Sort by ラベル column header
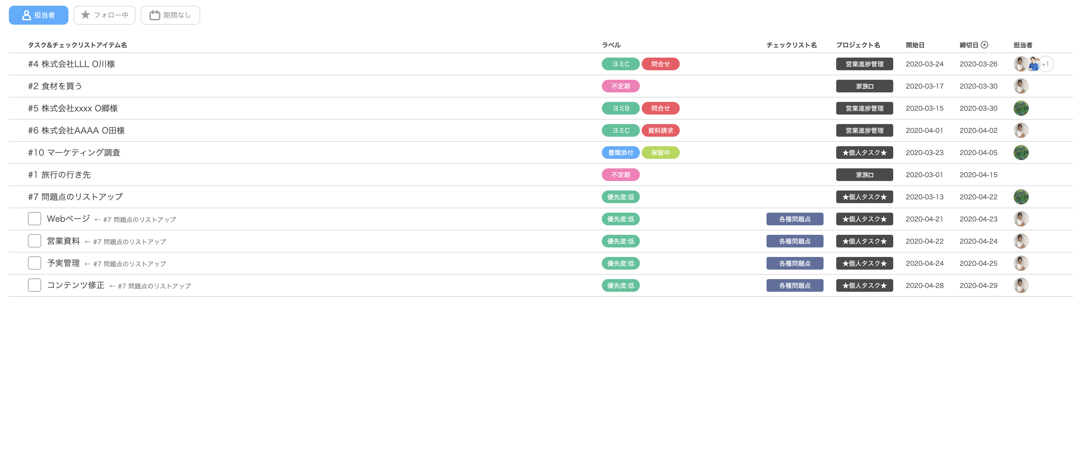 click(x=611, y=45)
